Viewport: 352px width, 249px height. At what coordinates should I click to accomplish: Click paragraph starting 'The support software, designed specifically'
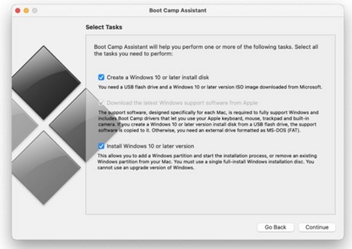coord(208,121)
